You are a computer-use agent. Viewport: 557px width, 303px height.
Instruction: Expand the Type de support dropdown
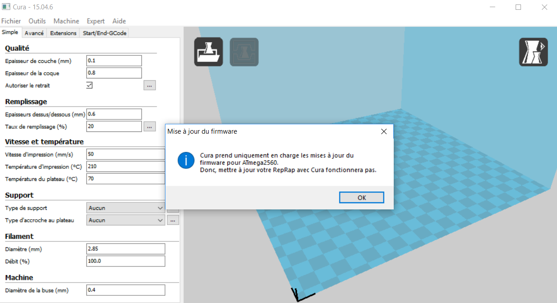[125, 208]
